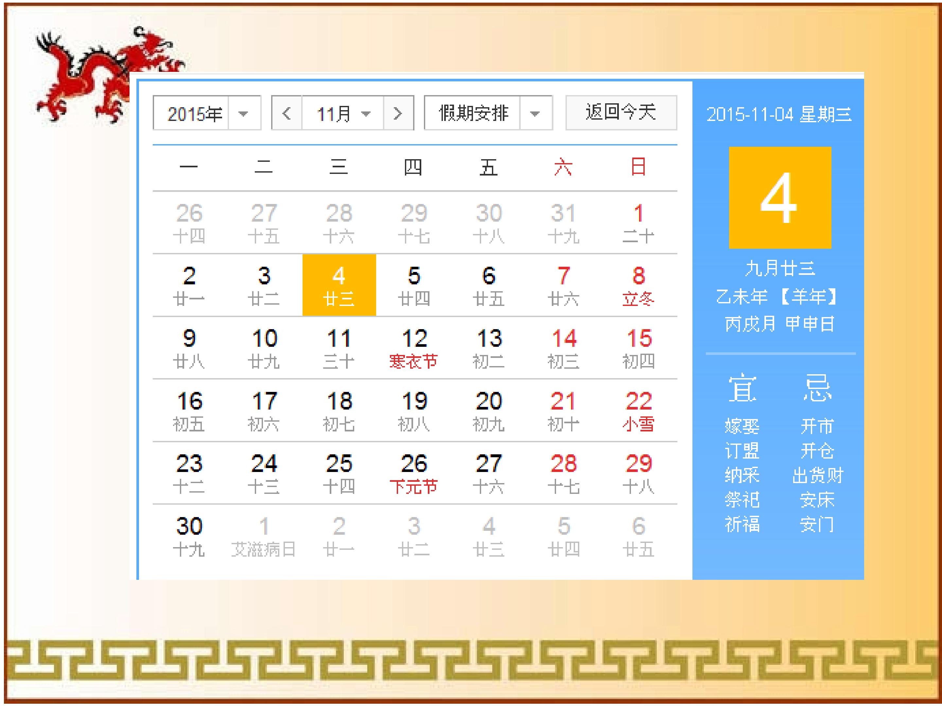Image resolution: width=942 pixels, height=706 pixels.
Task: Select November 30 十九
Action: click(x=189, y=535)
